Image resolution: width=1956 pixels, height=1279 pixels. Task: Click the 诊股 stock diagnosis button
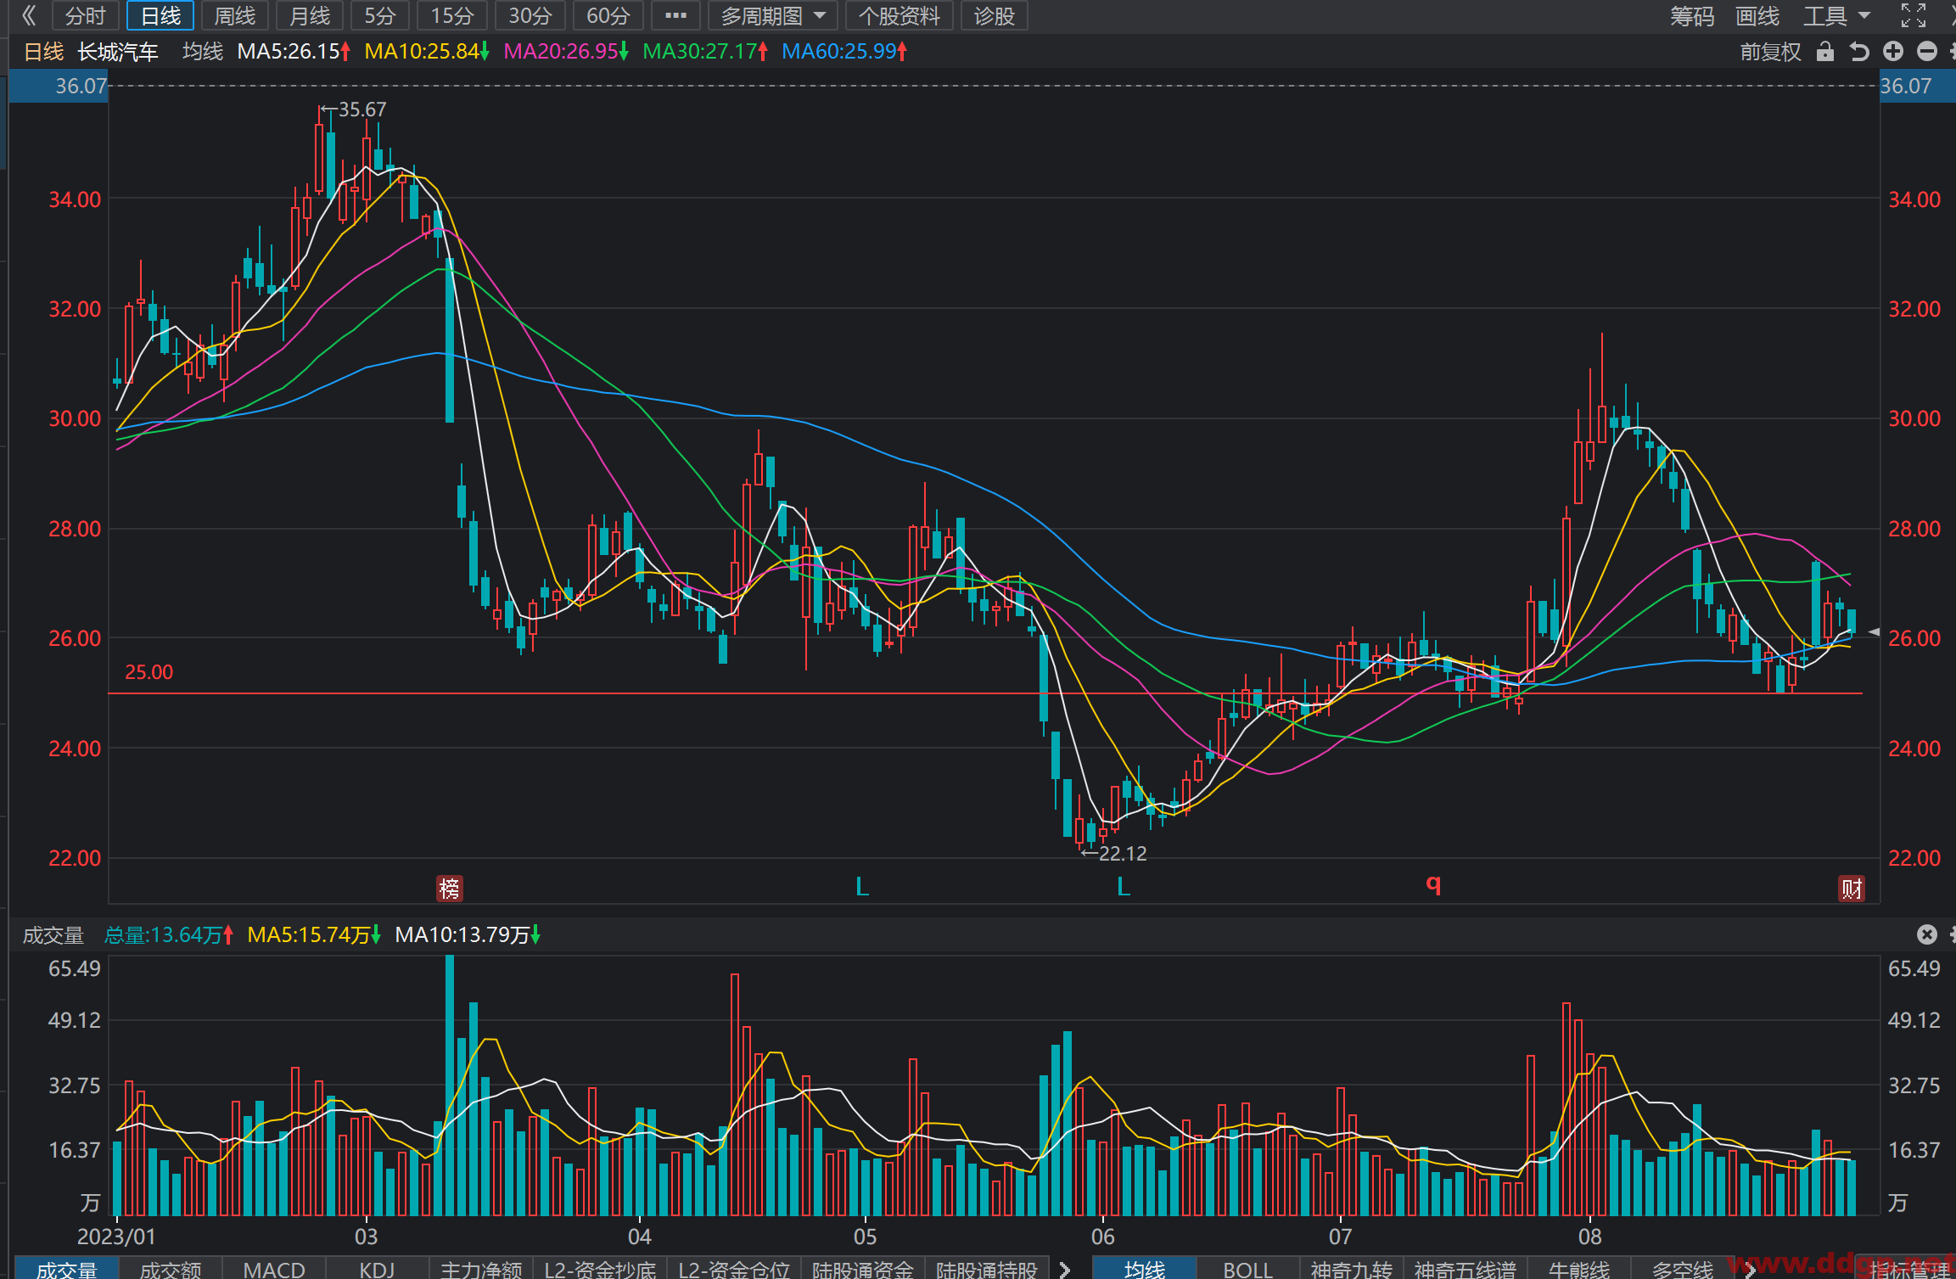point(995,15)
